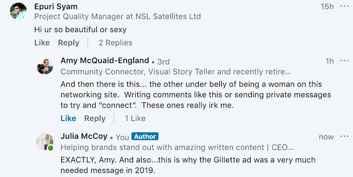The image size is (353, 177).
Task: View who gave 1 Like on Amy's reply
Action: 135,118
